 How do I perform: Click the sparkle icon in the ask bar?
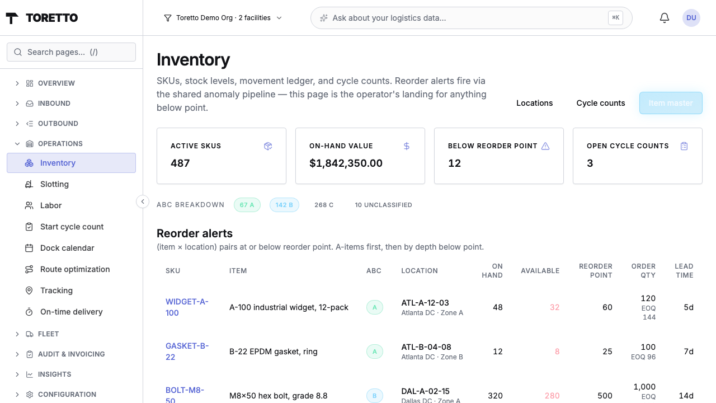(x=323, y=18)
